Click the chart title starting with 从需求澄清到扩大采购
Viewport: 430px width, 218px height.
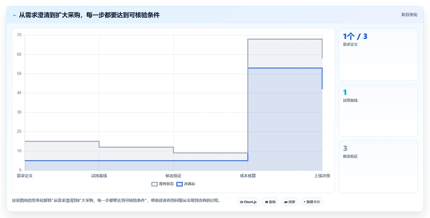89,15
